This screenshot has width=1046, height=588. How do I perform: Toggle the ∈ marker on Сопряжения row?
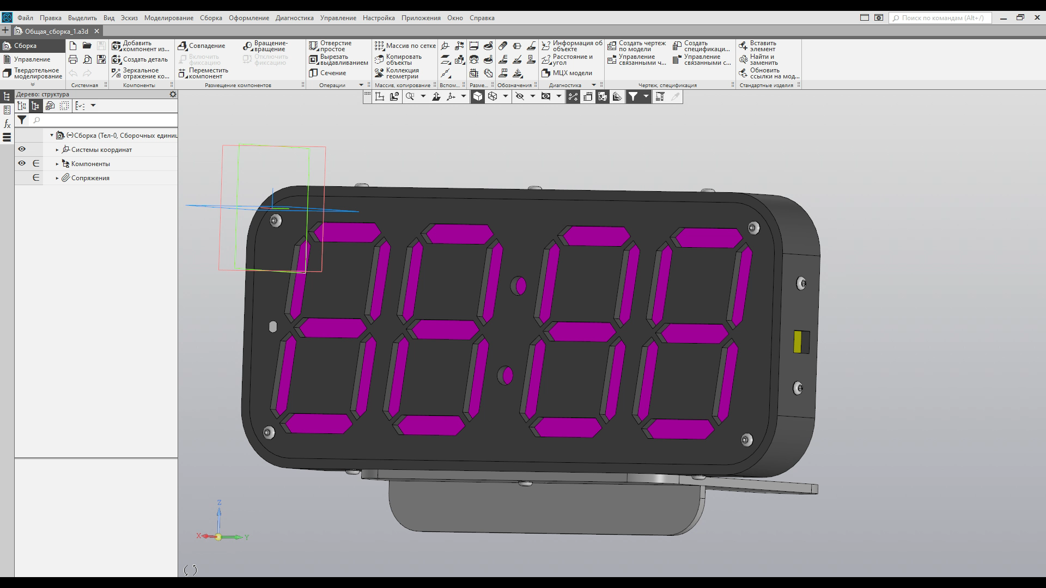36,177
